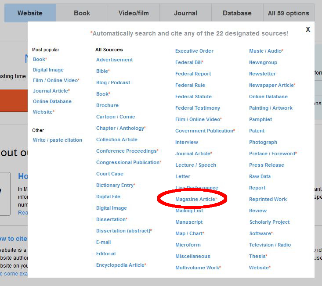Select Newspaper Article source type

tap(271, 85)
